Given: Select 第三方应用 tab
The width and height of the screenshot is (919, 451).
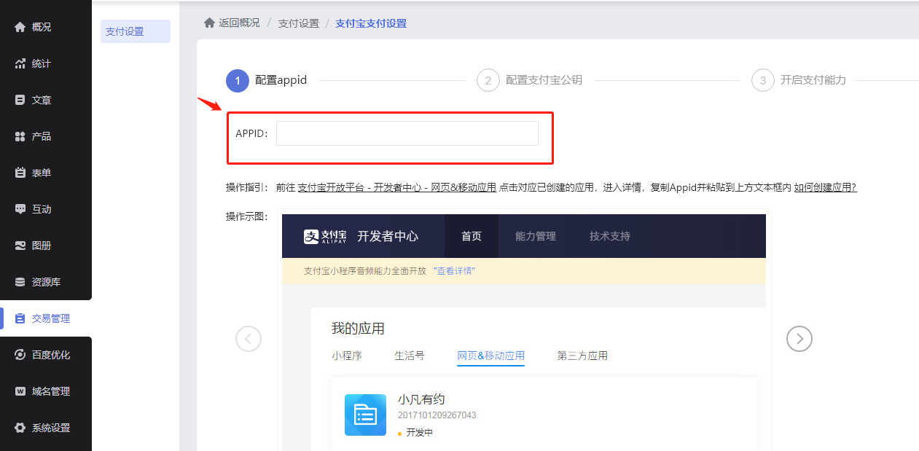Looking at the screenshot, I should [x=582, y=356].
